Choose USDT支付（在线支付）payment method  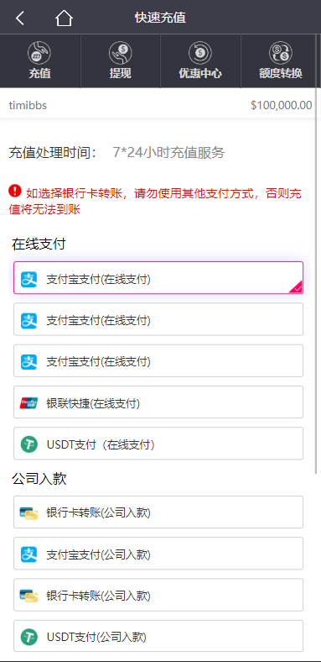(x=158, y=444)
